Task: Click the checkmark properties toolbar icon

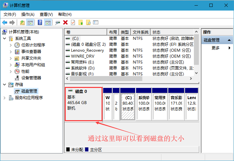Action: click(73, 23)
